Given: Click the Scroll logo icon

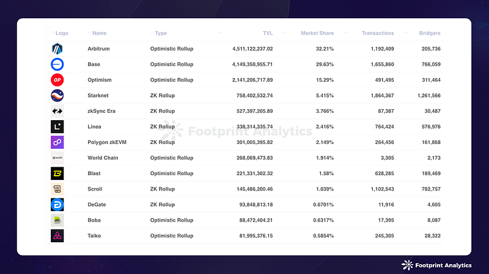Looking at the screenshot, I should pyautogui.click(x=57, y=189).
